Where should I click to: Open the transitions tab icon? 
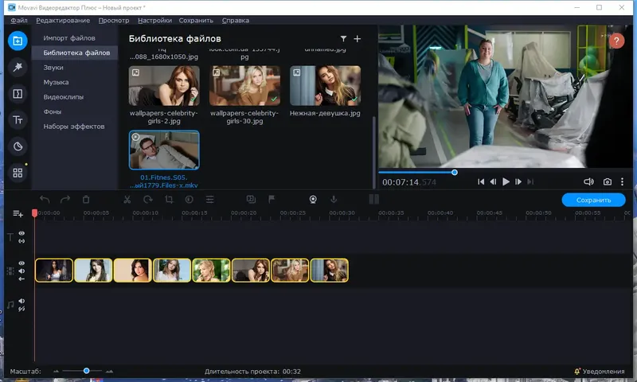(18, 94)
